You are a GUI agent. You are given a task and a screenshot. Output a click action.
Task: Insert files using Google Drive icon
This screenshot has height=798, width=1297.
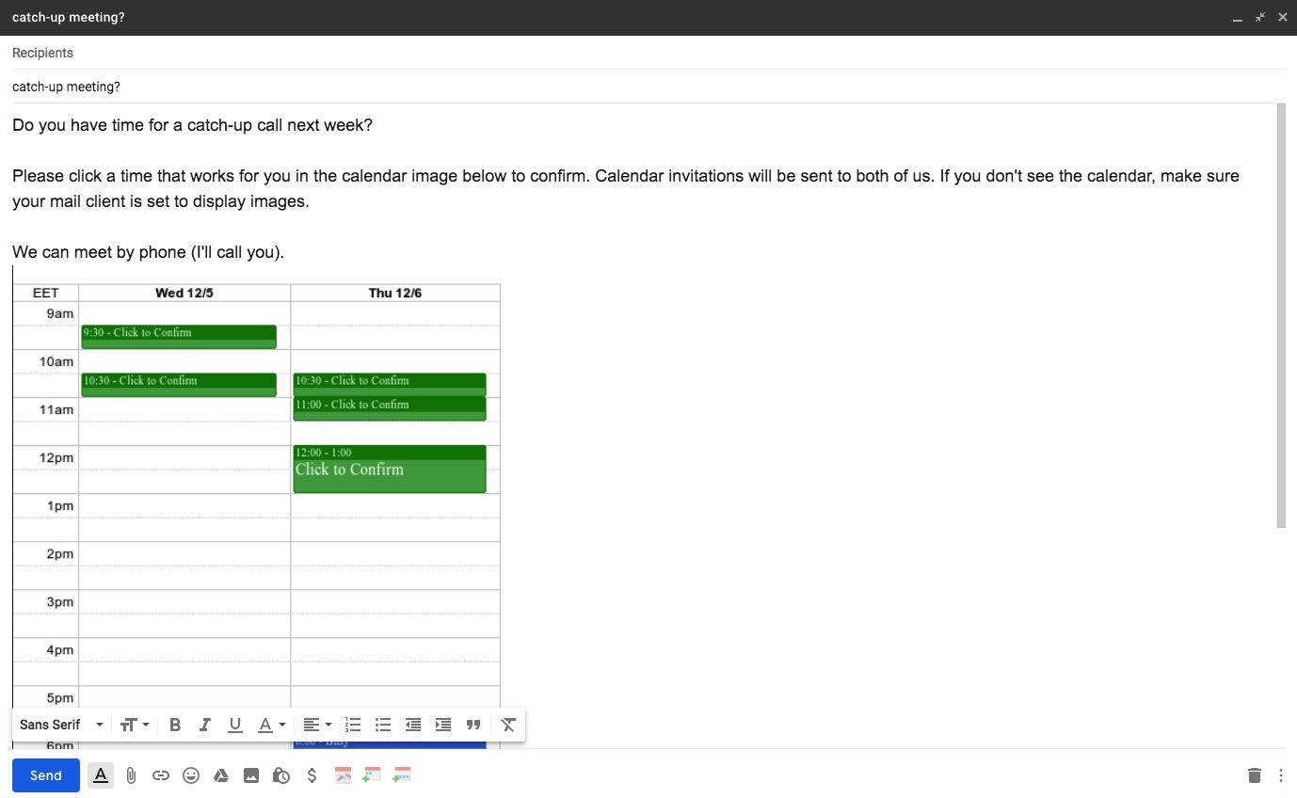221,775
